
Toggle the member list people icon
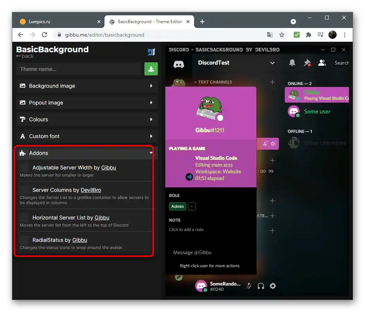[322, 63]
